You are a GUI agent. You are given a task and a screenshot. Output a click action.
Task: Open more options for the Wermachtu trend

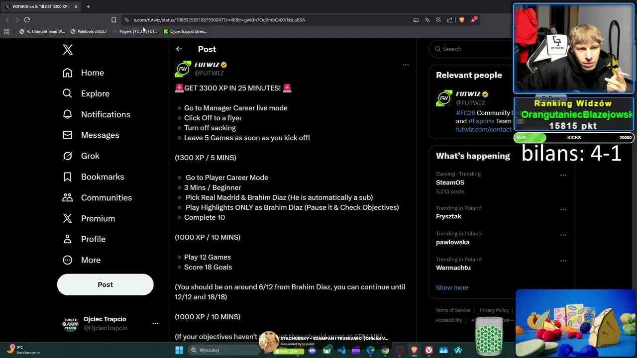click(563, 261)
